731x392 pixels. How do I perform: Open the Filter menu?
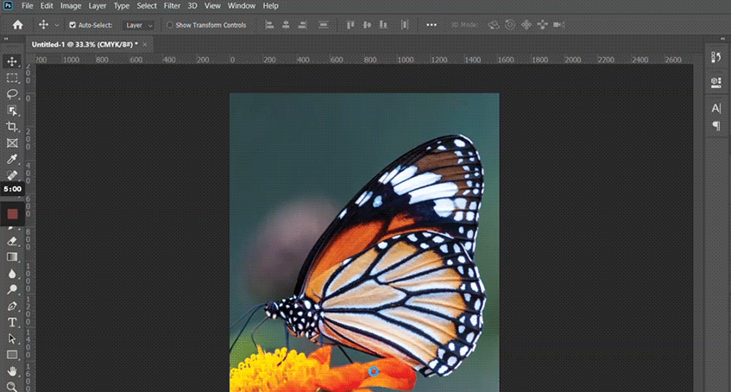click(172, 6)
